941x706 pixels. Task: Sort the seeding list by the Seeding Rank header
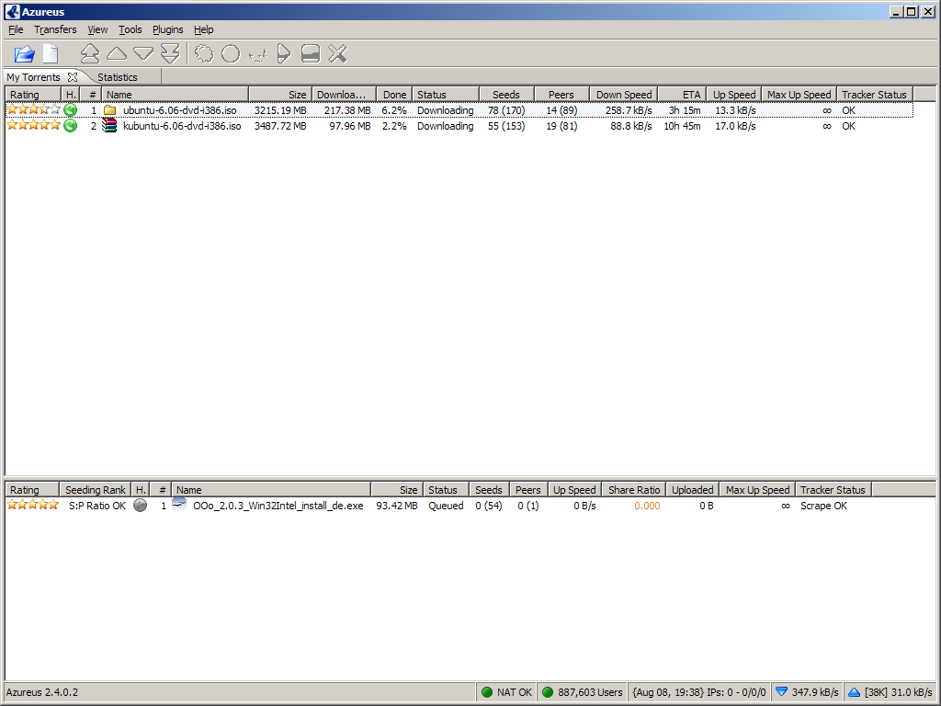click(x=96, y=490)
